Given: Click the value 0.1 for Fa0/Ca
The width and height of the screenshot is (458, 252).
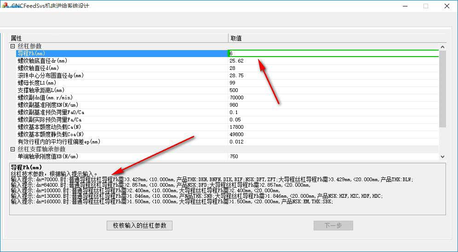Looking at the screenshot, I should tap(234, 112).
